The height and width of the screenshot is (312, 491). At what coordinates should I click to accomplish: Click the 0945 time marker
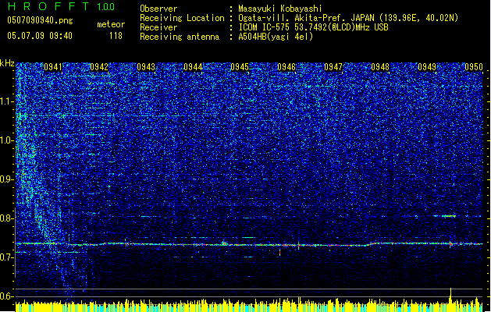[240, 66]
